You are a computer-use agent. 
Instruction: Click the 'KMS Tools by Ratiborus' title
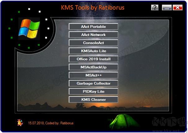click(93, 7)
